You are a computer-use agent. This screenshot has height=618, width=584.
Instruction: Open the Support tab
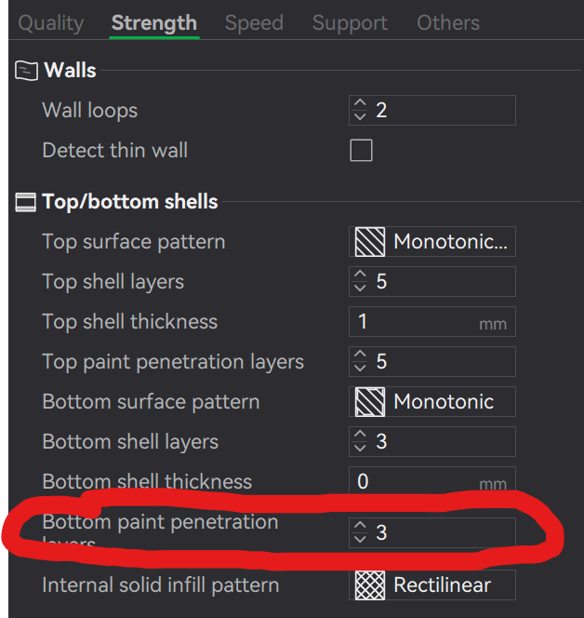click(350, 23)
